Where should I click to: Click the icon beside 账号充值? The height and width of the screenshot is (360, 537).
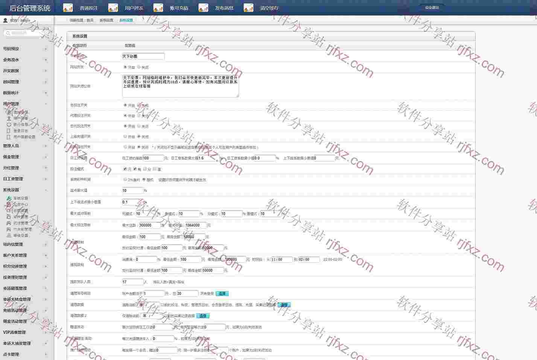[158, 8]
